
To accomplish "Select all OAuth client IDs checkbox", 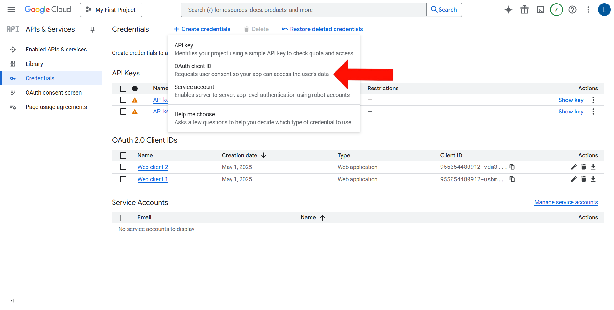I will tap(123, 155).
